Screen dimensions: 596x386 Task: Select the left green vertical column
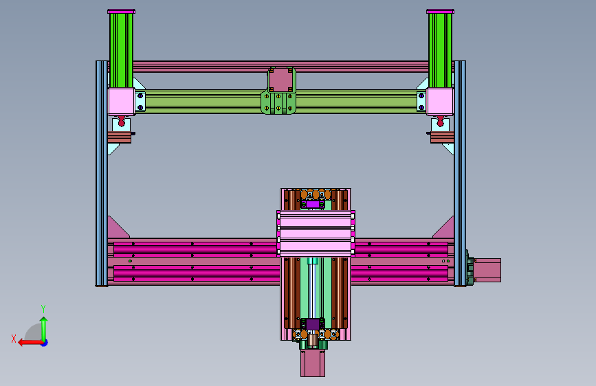click(121, 50)
